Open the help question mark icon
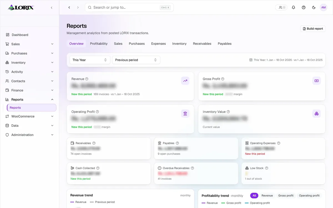Screen dimensions: 333x208 point(304,7)
